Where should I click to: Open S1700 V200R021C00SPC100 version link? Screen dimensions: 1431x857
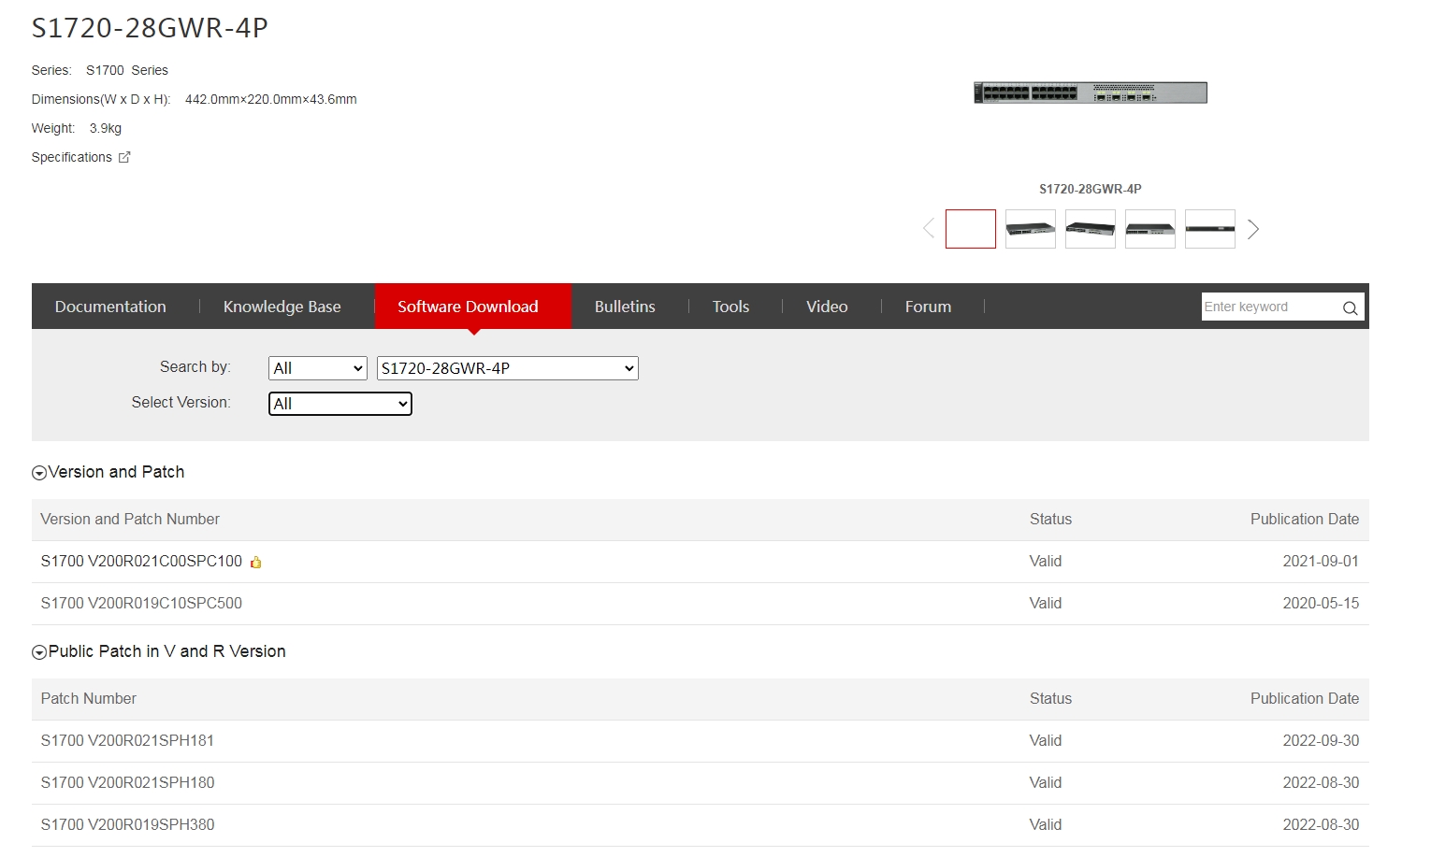141,562
